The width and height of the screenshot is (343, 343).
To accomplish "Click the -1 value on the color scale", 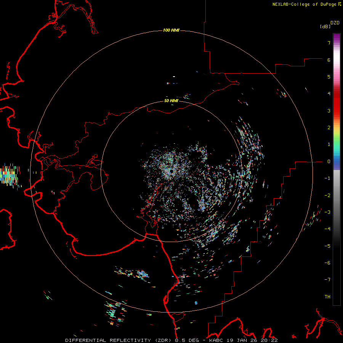I will pos(327,178).
